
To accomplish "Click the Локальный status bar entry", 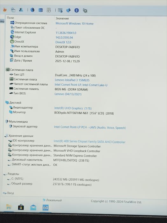I will pos(54,200).
